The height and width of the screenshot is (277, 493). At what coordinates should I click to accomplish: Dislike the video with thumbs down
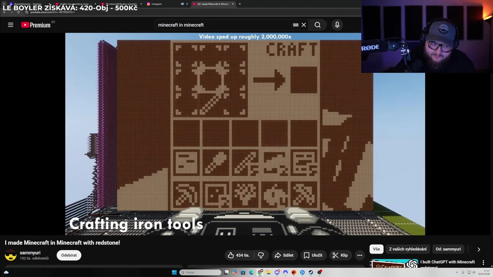[261, 255]
